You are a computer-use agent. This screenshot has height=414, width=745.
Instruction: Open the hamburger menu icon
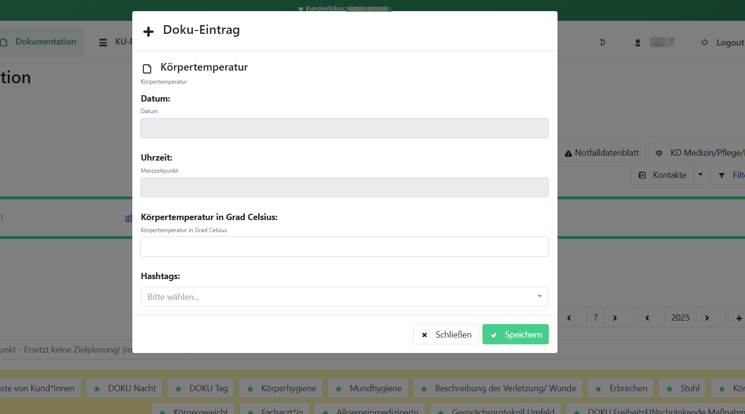pyautogui.click(x=103, y=43)
